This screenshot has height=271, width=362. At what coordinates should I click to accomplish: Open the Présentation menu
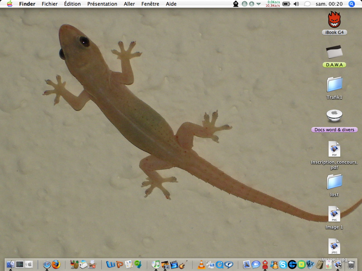102,4
